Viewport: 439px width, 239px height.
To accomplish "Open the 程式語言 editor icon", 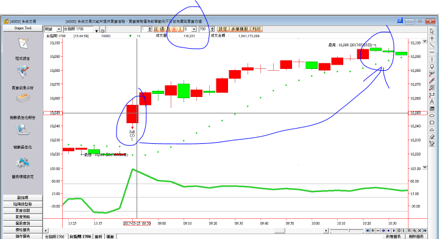I will coord(23,45).
